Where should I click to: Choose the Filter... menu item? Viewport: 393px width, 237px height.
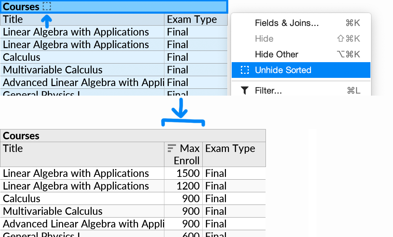point(268,90)
